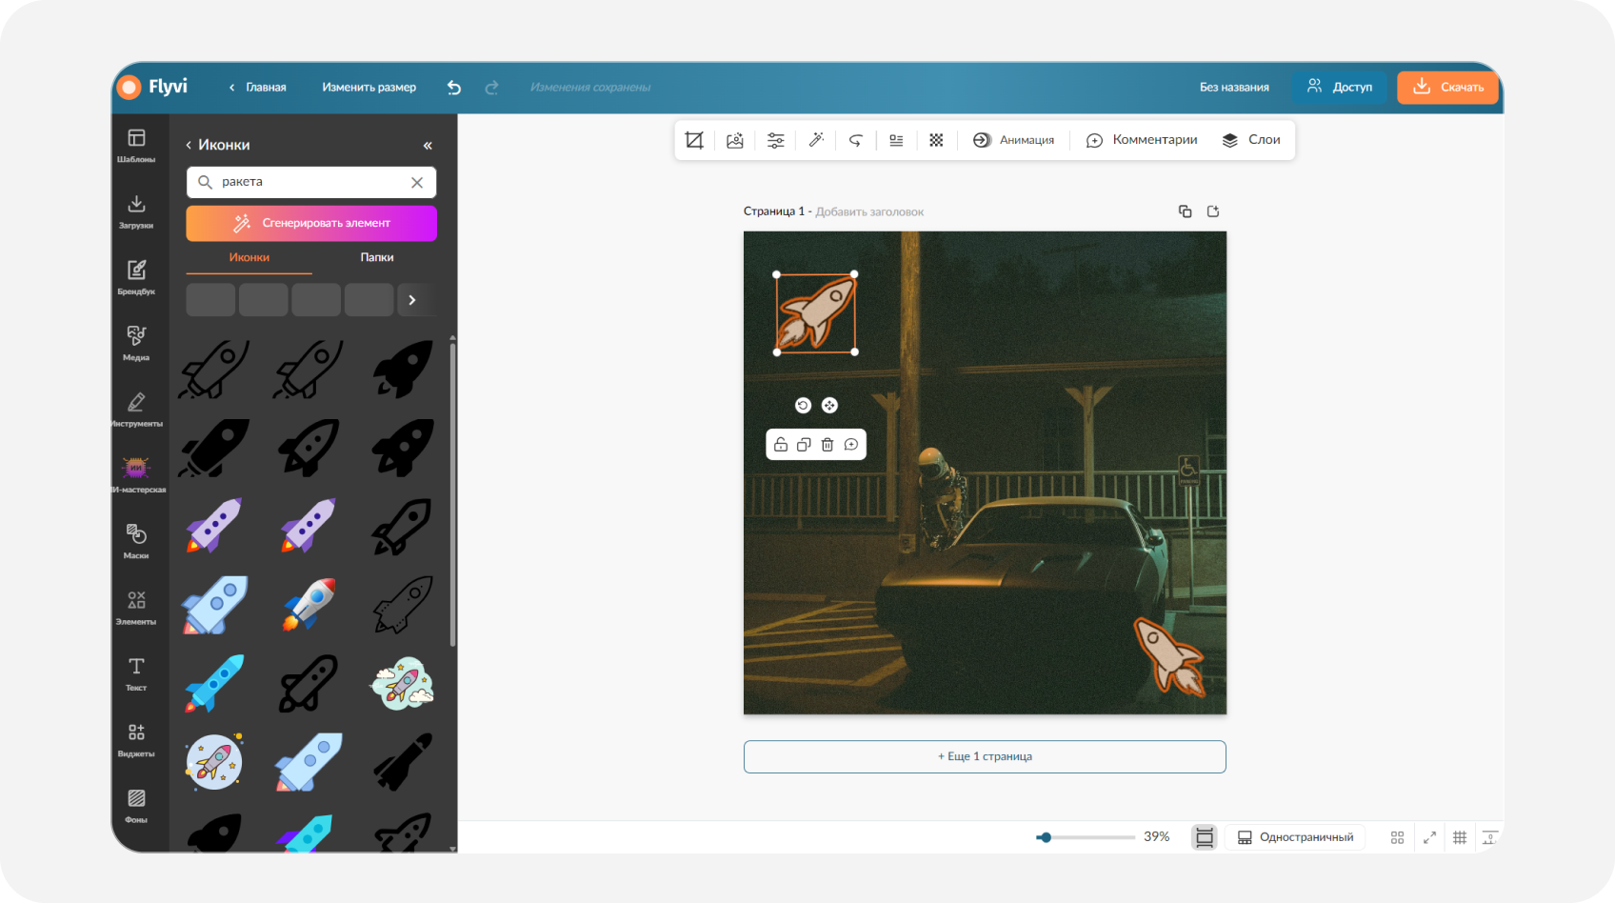This screenshot has height=903, width=1615.
Task: Open the Загрузки sidebar panel
Action: click(136, 211)
